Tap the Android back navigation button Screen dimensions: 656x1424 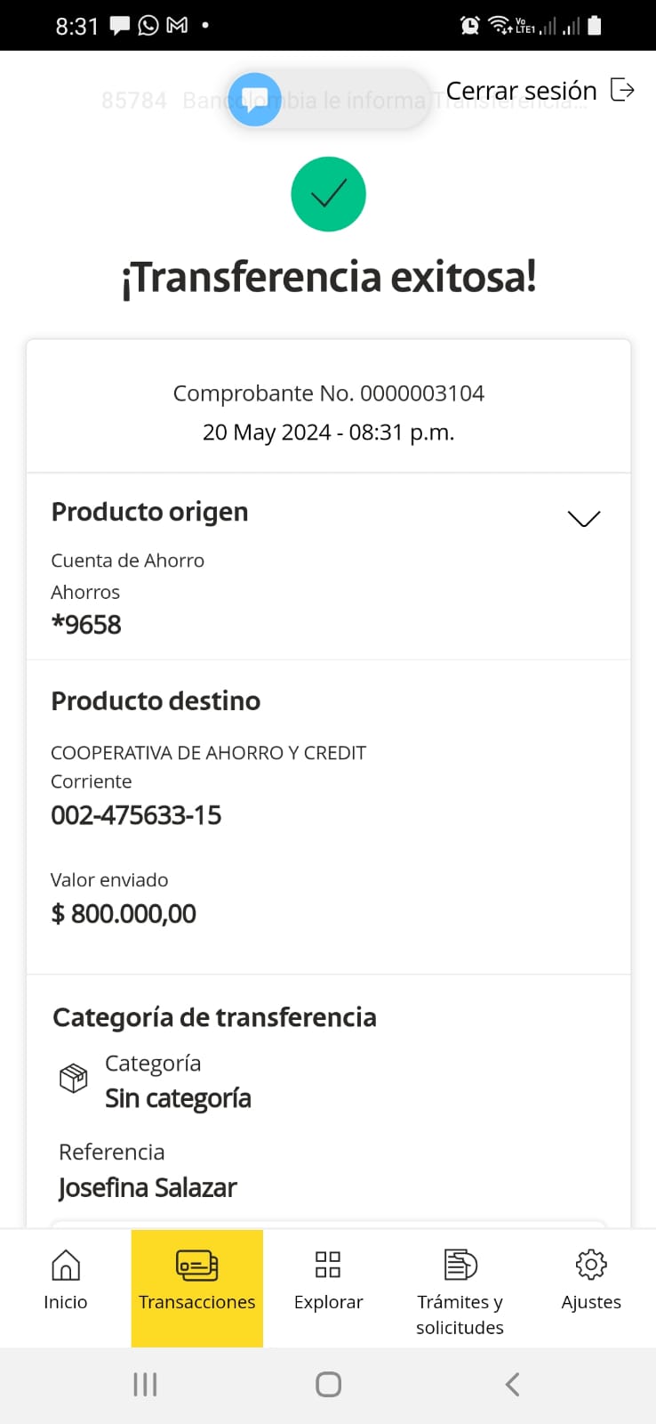512,1384
